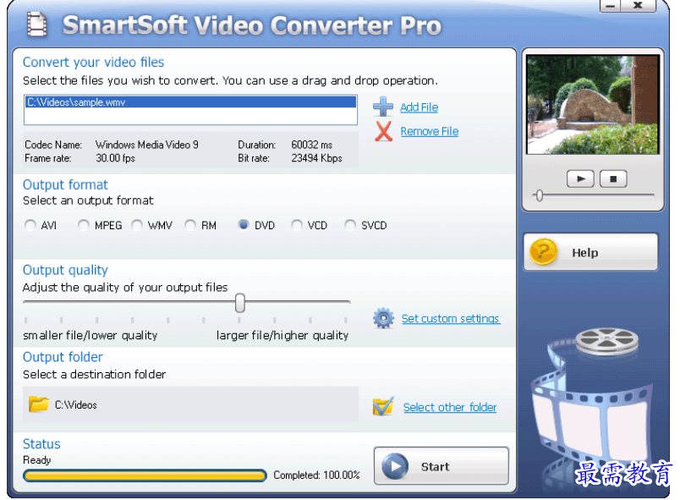Open the Help button

click(x=590, y=252)
